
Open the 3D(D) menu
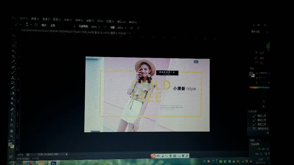pos(100,21)
